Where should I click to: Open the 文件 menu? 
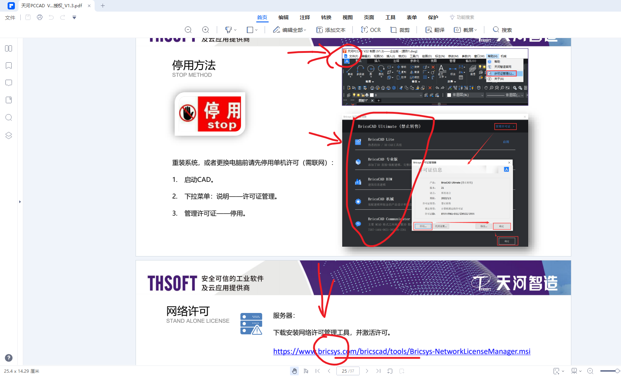[10, 18]
